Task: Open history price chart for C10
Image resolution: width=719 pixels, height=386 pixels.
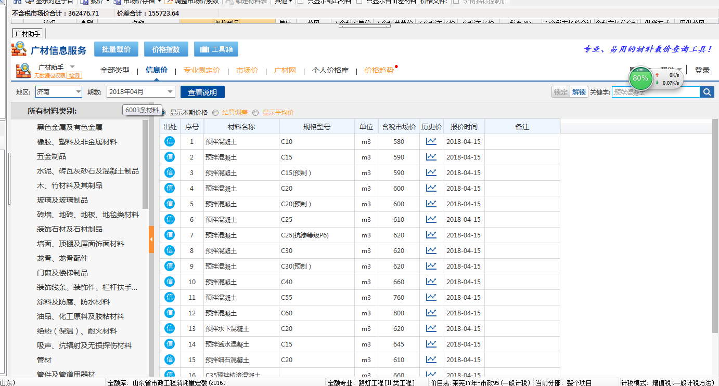Action: [x=431, y=141]
